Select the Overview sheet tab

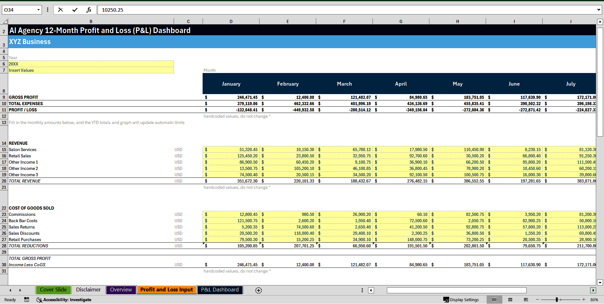[x=121, y=290]
